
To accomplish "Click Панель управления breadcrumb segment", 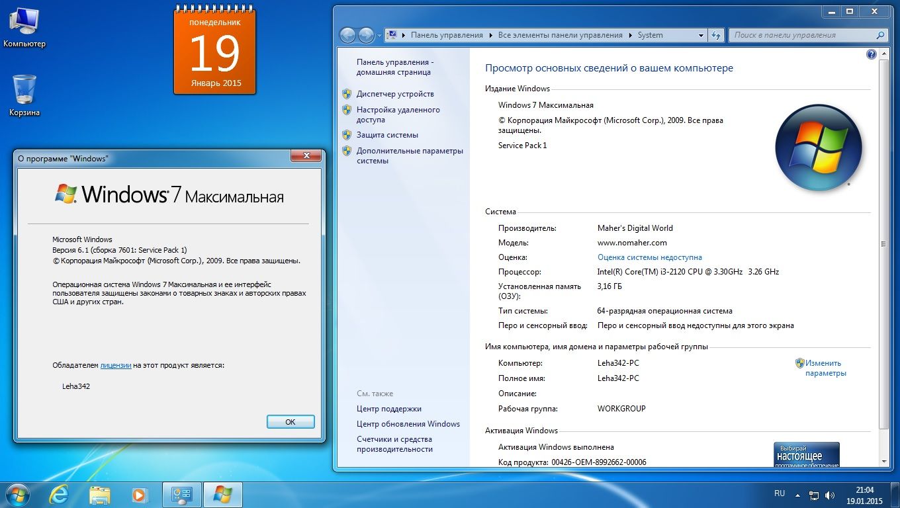I will point(447,35).
